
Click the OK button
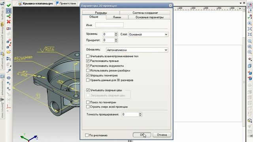(142, 135)
